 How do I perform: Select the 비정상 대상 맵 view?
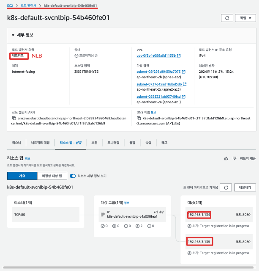pyautogui.click(x=52, y=176)
